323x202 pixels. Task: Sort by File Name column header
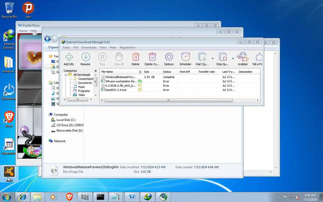pos(119,72)
